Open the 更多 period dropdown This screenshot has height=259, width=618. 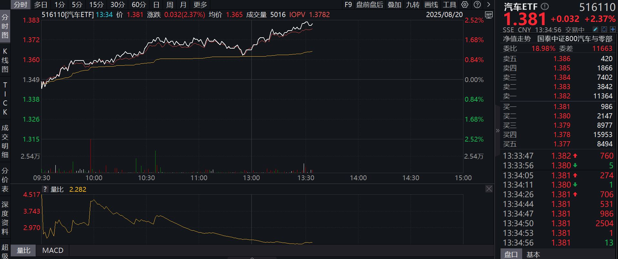click(x=200, y=5)
